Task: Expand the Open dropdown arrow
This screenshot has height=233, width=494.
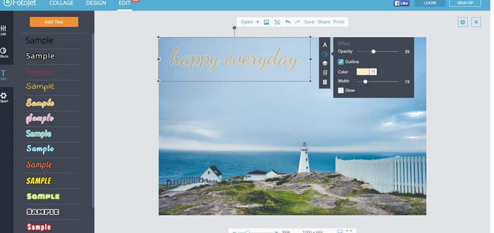Action: click(x=257, y=22)
